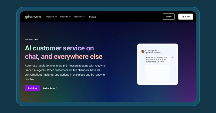Screen dimensions: 216x113
Task: Click the Demo button in the header
Action: pos(169,17)
